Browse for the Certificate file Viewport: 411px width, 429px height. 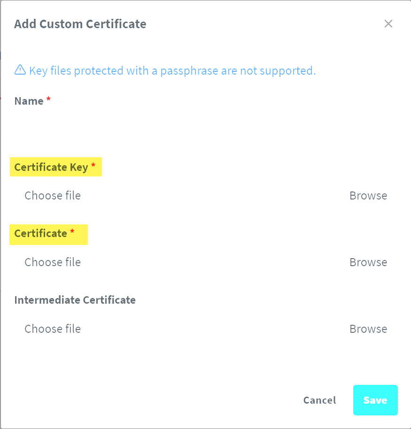pos(368,262)
